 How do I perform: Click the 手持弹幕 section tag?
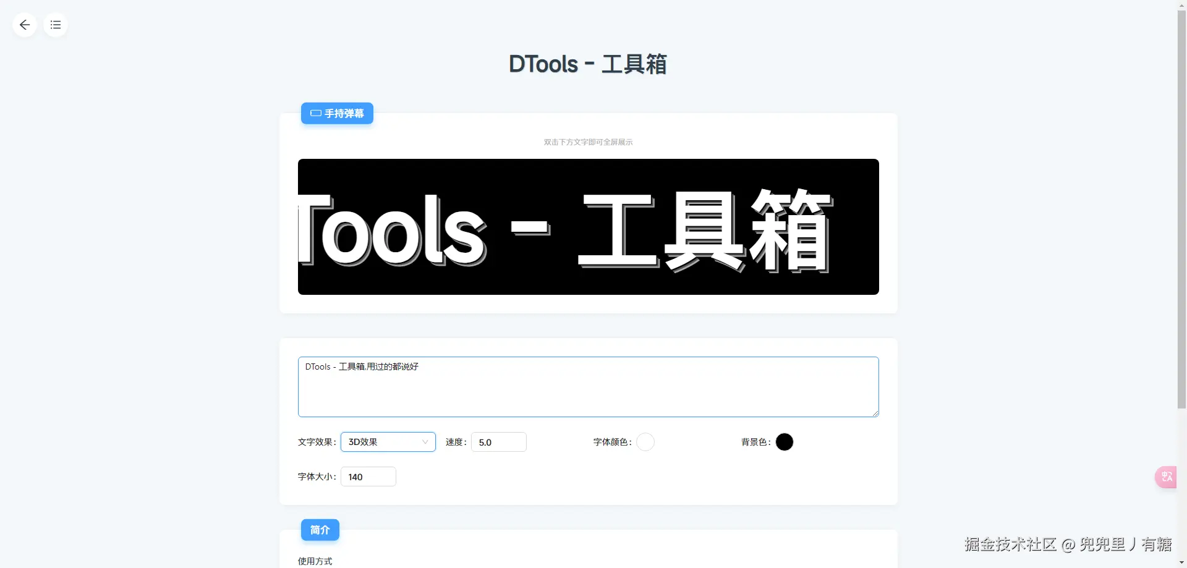pos(337,113)
